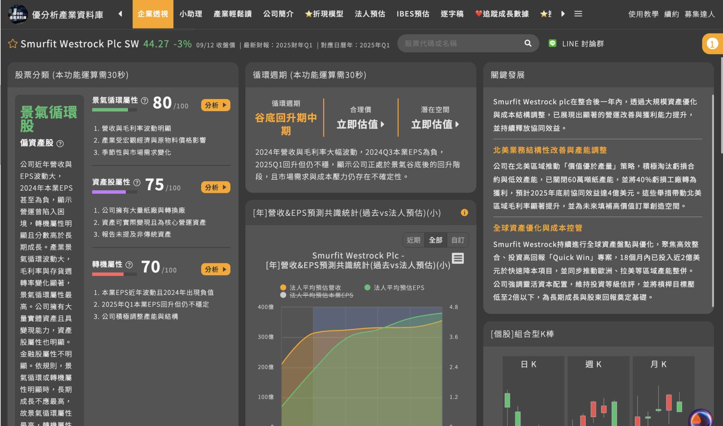Select 自訂 chart range
The height and width of the screenshot is (426, 723).
pos(458,240)
